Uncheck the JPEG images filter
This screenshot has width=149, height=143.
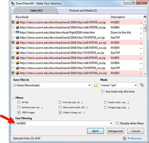tap(19, 112)
